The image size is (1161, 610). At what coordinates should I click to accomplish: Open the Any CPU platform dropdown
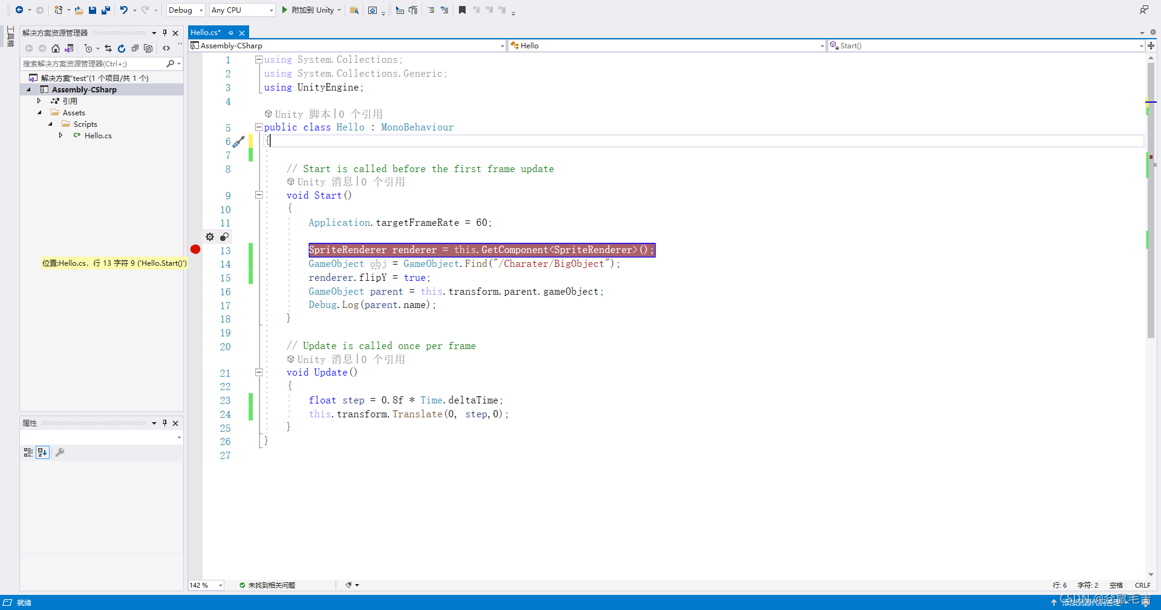pyautogui.click(x=242, y=10)
